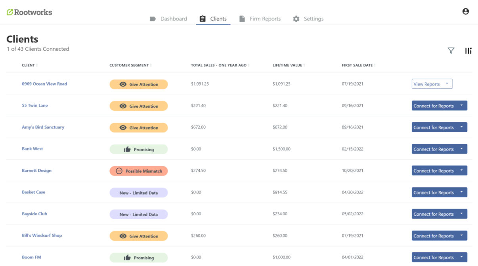Click the user profile icon
This screenshot has width=478, height=266.
click(x=465, y=11)
